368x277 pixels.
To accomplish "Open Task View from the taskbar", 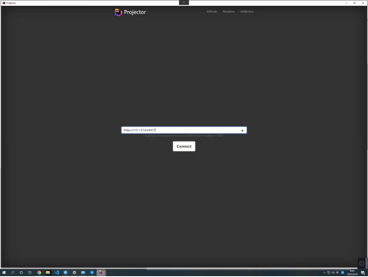I will click(x=30, y=272).
